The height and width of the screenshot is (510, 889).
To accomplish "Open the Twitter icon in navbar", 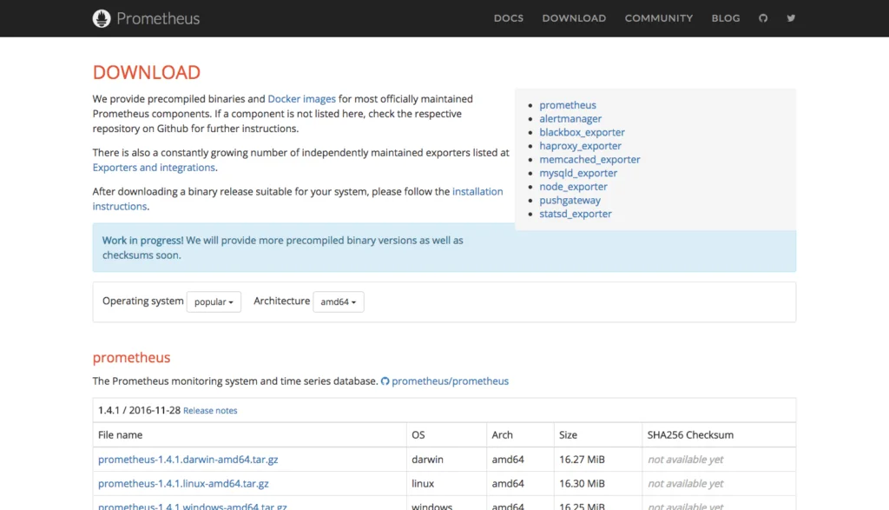I will [791, 18].
